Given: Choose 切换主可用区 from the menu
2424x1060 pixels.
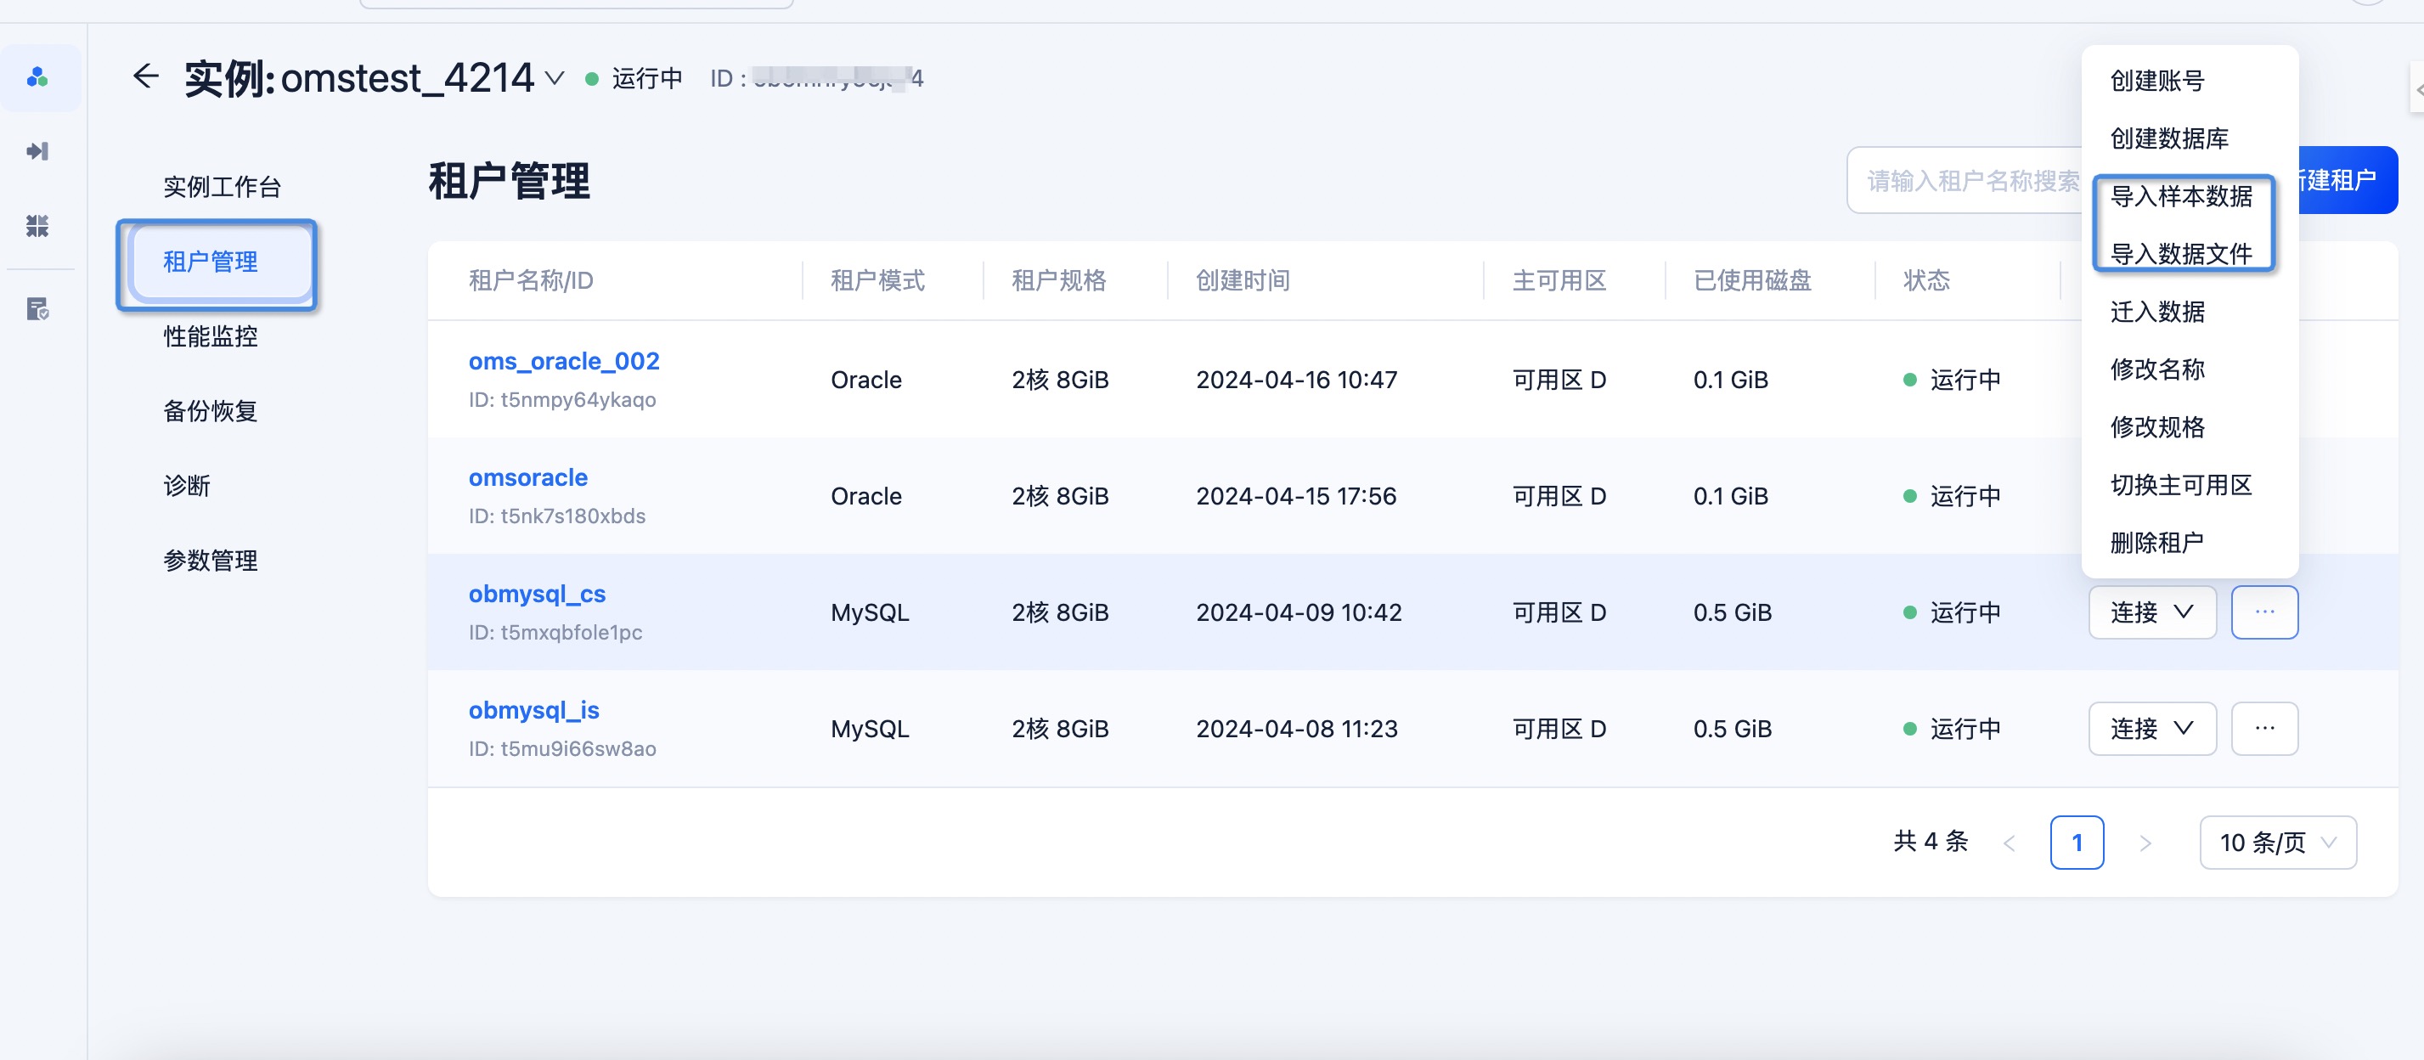Looking at the screenshot, I should (2180, 485).
